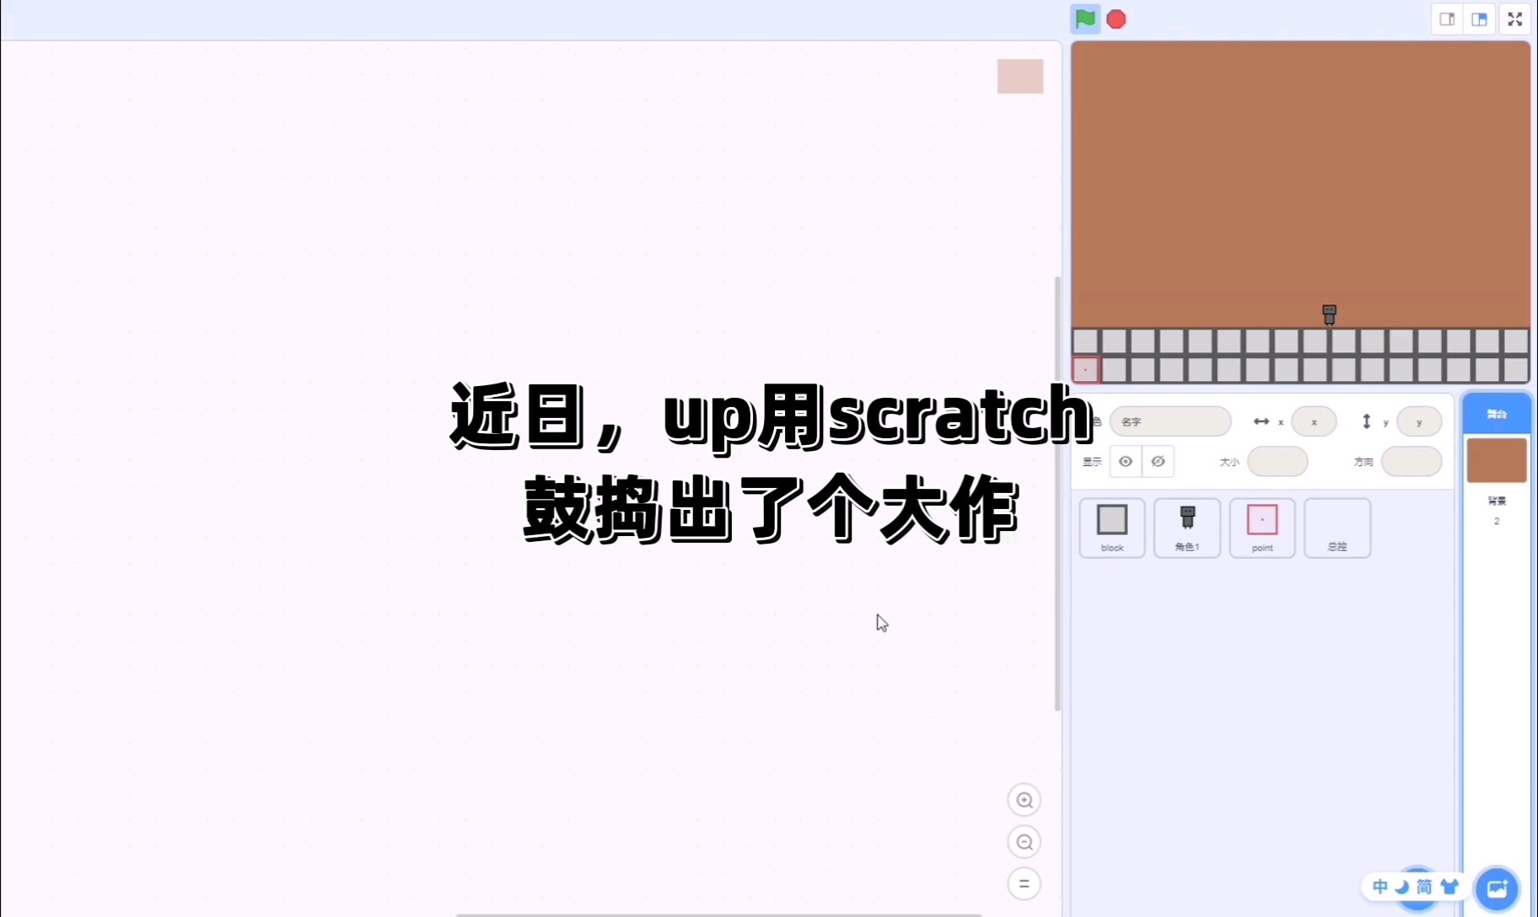Click the sprite name input field
This screenshot has height=917, width=1538.
1170,421
